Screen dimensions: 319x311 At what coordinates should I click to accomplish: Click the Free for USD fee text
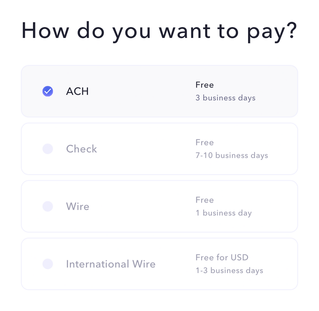[x=222, y=257]
